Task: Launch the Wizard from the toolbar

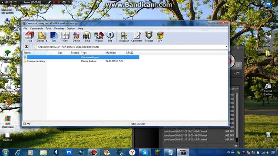Action: pos(99,37)
